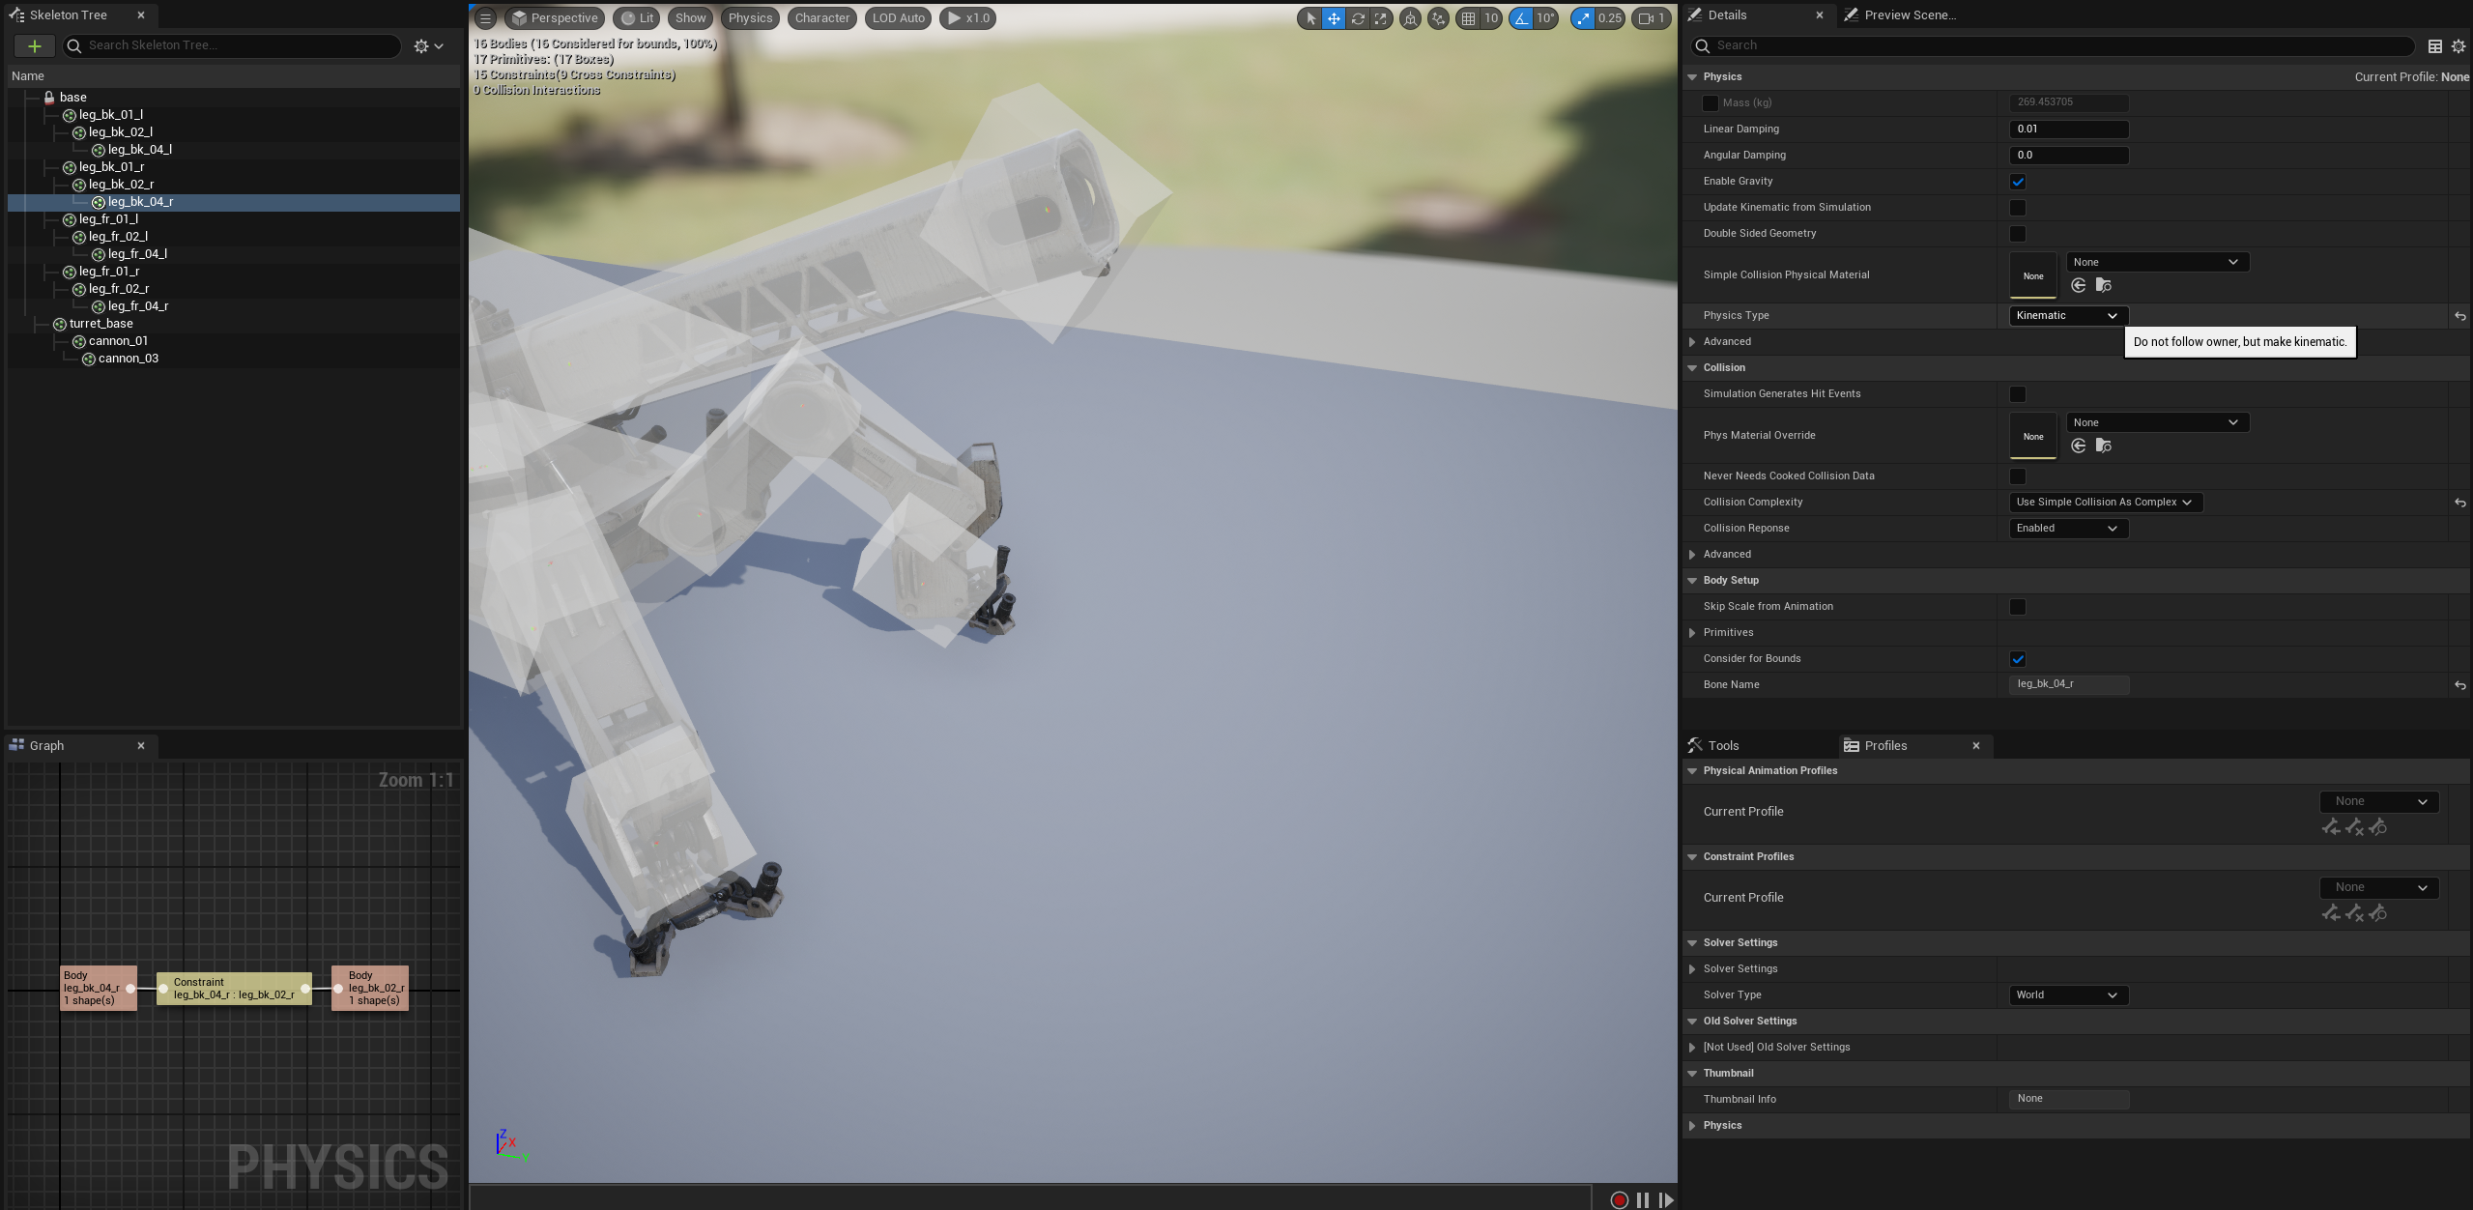Uncheck the Enable Gravity checkbox

tap(2017, 182)
